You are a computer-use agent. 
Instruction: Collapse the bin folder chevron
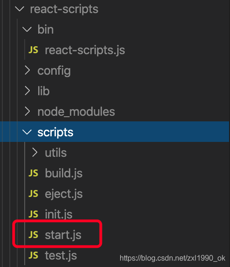tap(27, 29)
